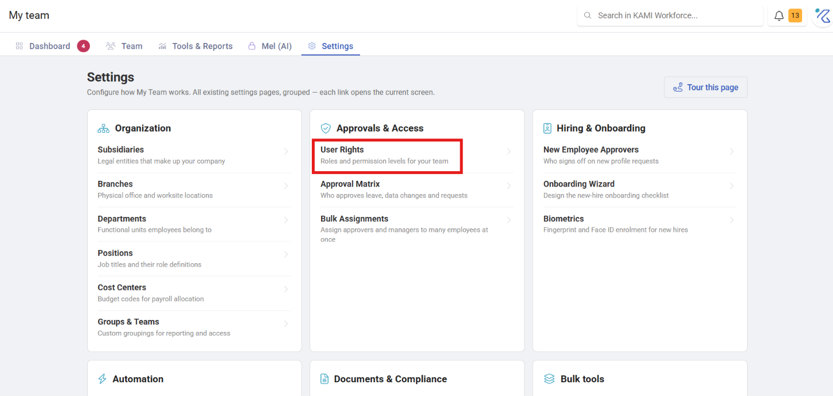Click the Hiring & Onboarding badge icon

(x=547, y=128)
